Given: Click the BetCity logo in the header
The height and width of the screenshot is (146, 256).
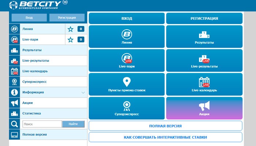Looking at the screenshot, I should (35, 5).
